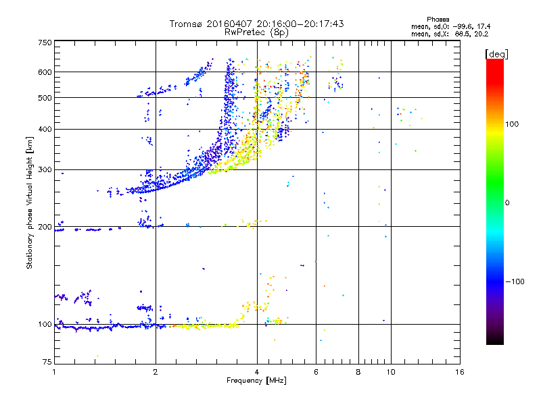This screenshot has height=405, width=541.
Task: Click the colorbar label '-100'
Action: (x=515, y=281)
